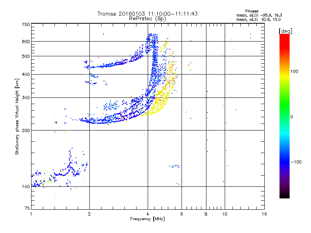Image resolution: width=311 pixels, height=233 pixels.
Task: Click the 'mean, sd,O: -95.9, 16.3' text
Action: [259, 15]
